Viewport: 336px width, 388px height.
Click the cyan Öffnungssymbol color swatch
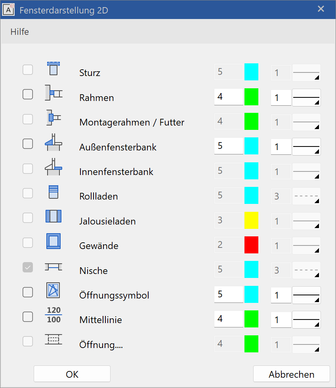(251, 294)
